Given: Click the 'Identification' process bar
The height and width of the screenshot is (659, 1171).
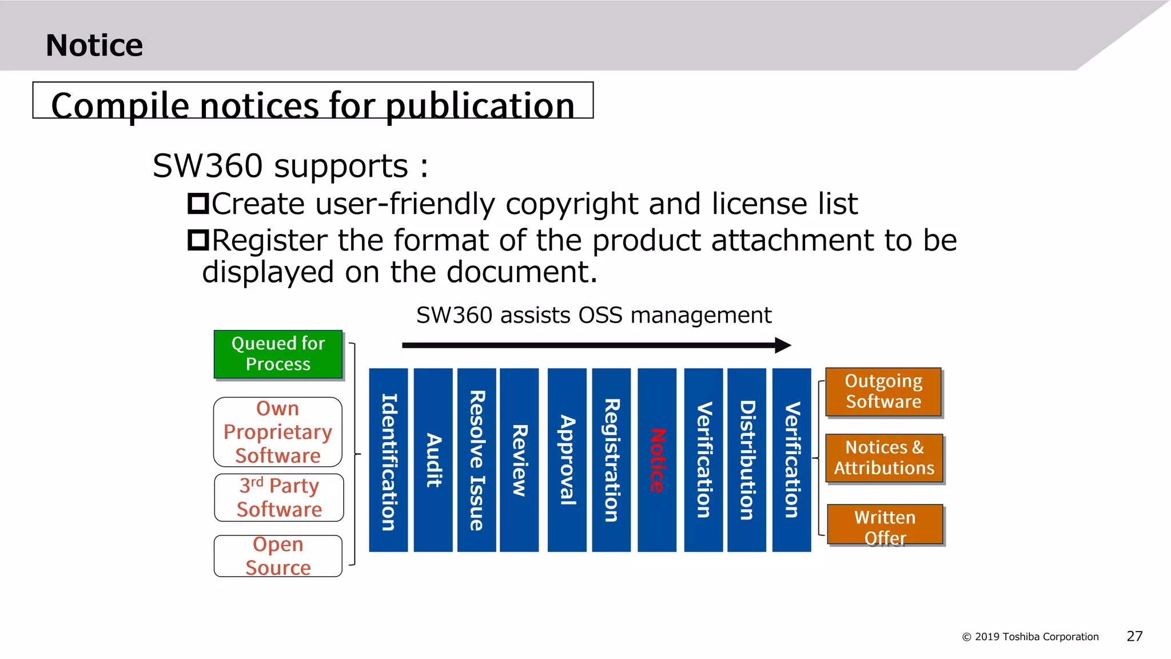Looking at the screenshot, I should point(389,460).
